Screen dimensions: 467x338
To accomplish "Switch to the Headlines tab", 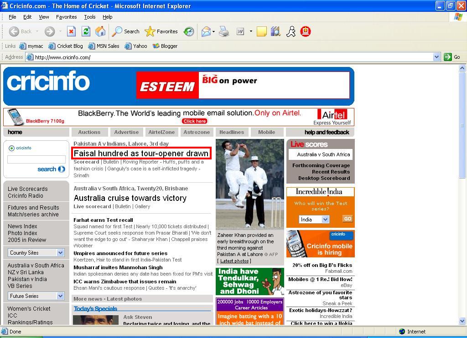I will tap(232, 132).
